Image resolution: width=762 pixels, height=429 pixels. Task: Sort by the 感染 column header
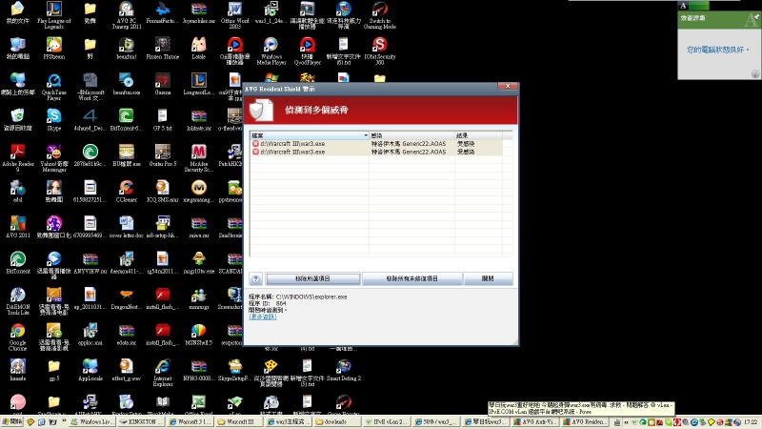tap(411, 136)
